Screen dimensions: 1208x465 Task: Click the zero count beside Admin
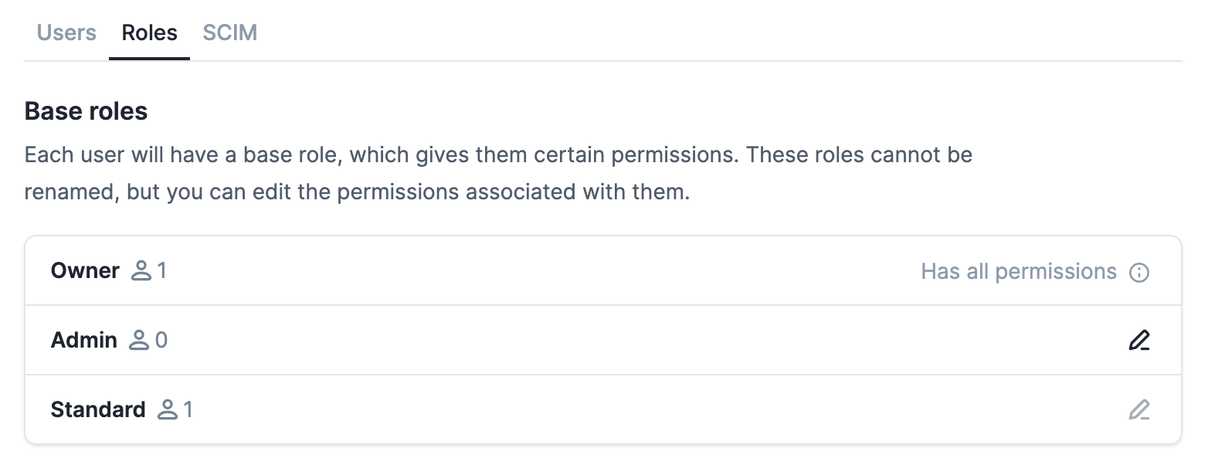(161, 341)
